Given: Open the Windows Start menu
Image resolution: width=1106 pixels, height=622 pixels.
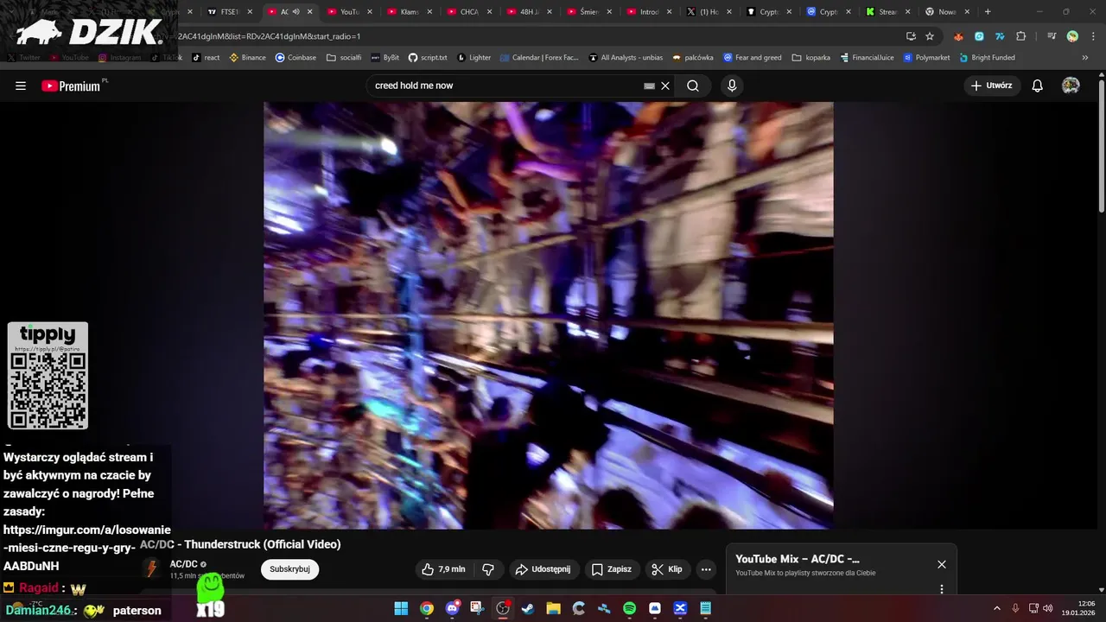Looking at the screenshot, I should click(x=401, y=608).
